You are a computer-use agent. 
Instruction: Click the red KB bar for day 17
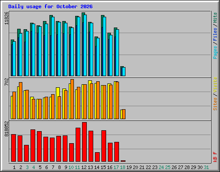click(117, 152)
